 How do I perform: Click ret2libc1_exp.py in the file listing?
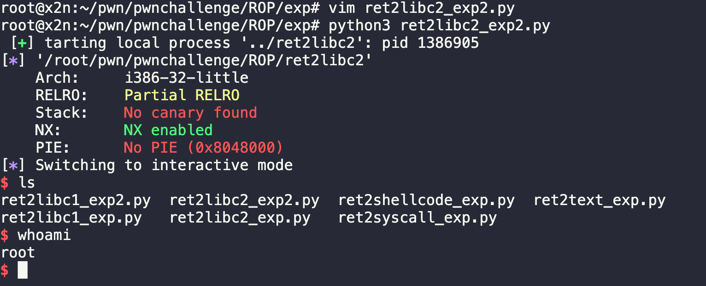(x=71, y=218)
